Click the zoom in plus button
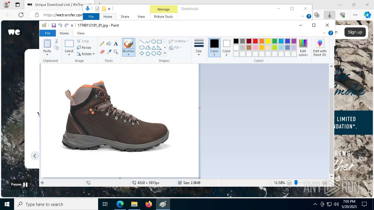Screen dimensions: 374x210 coord(325,183)
